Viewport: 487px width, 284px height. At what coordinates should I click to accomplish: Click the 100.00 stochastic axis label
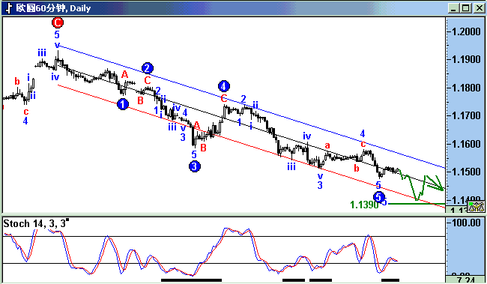pos(465,223)
